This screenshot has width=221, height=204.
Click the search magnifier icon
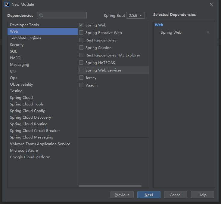point(41,15)
